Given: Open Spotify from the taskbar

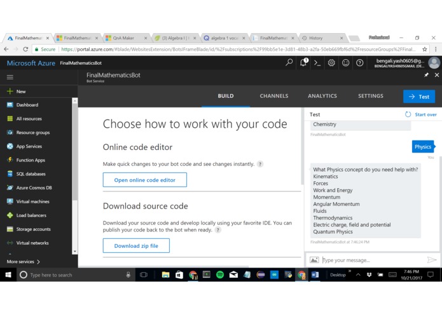Looking at the screenshot, I should 220,275.
